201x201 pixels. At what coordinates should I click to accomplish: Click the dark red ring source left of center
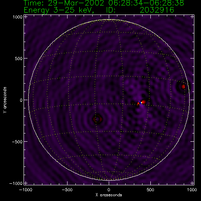(97, 119)
